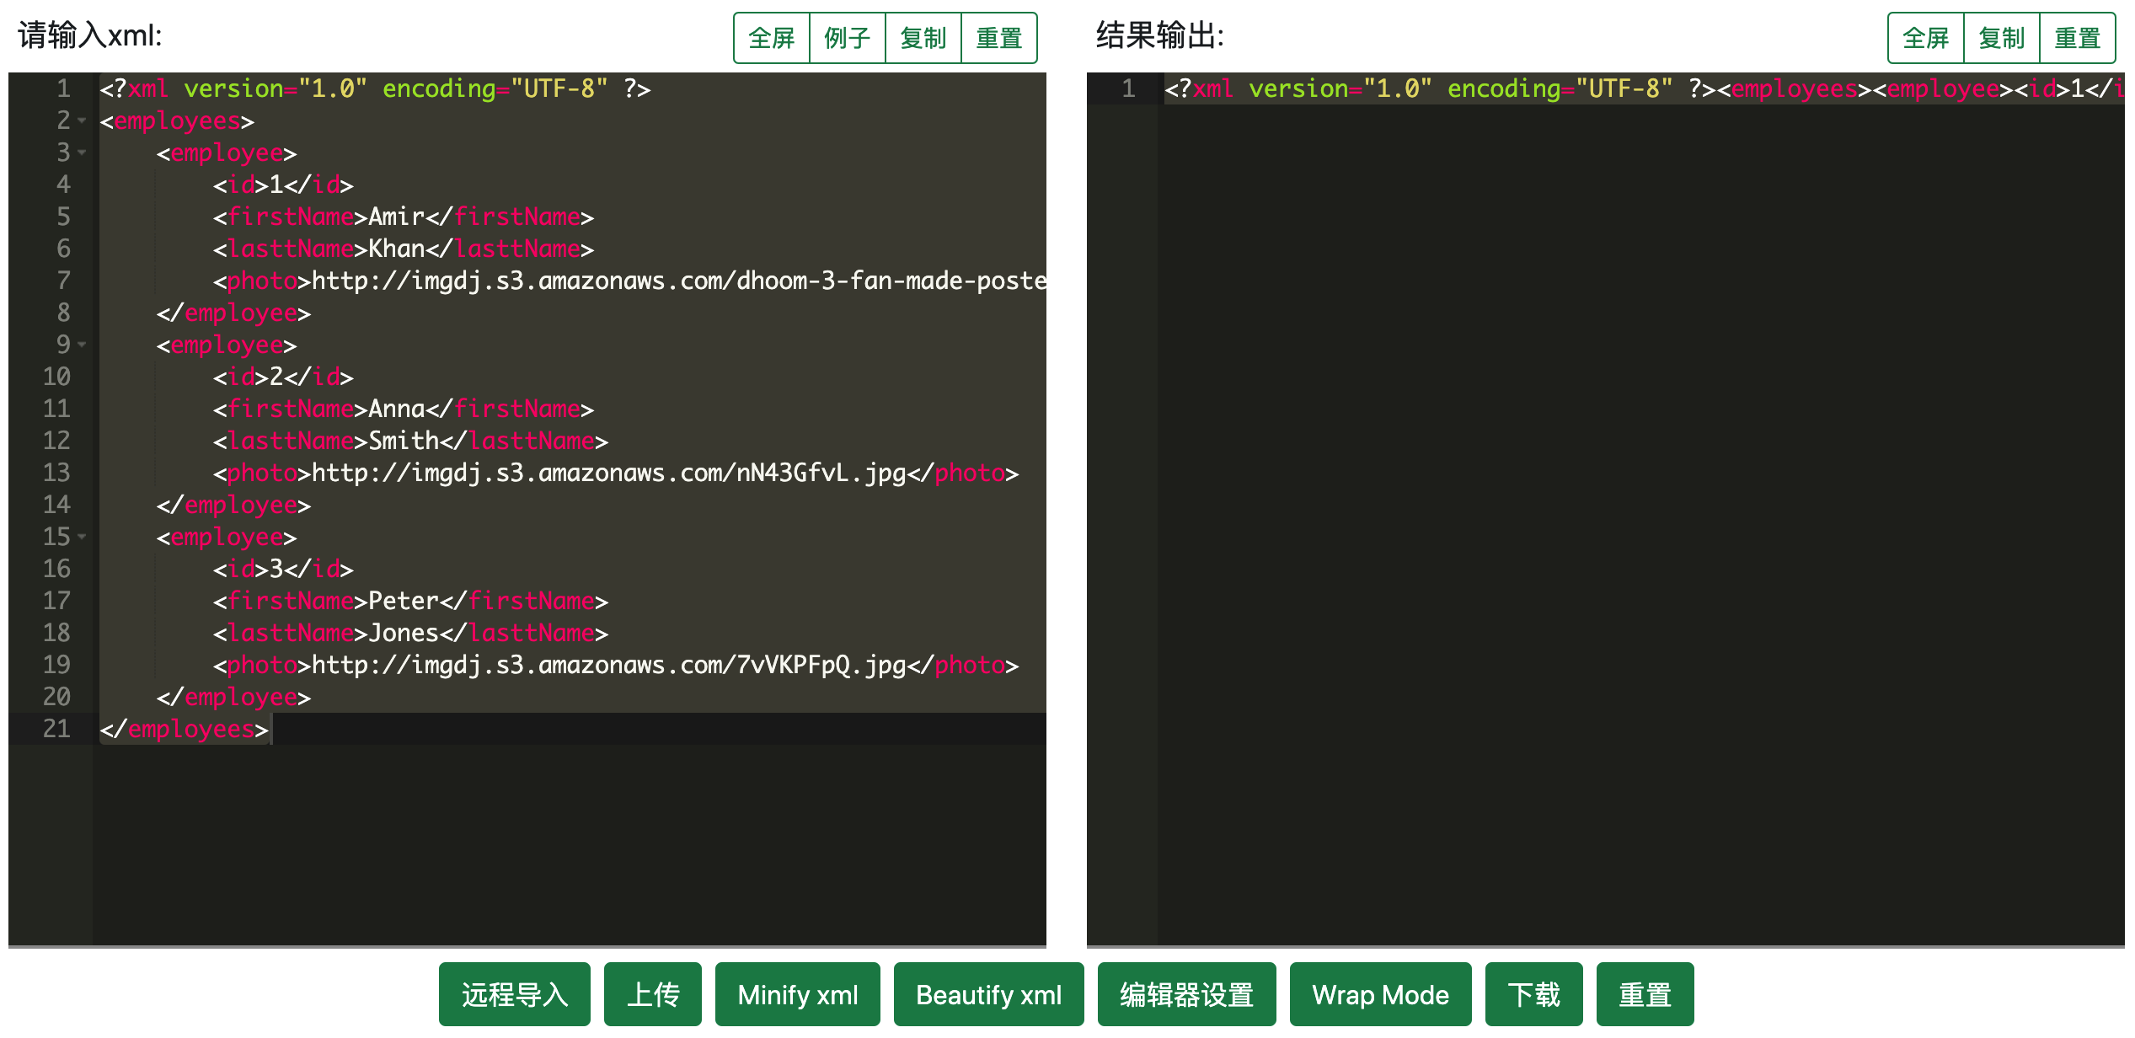Toggle Wrap Mode for the editors
The image size is (2135, 1038).
pyautogui.click(x=1380, y=994)
